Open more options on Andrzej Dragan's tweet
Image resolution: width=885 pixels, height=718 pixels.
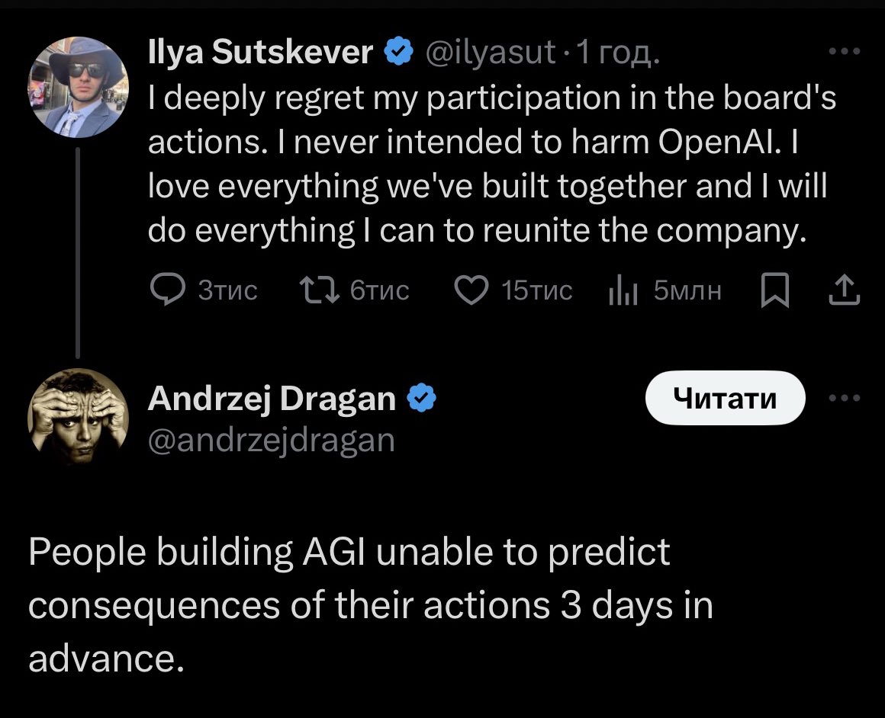click(845, 397)
